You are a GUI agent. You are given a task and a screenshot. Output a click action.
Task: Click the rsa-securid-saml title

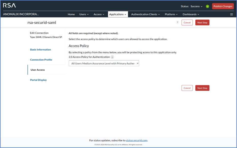42,23
